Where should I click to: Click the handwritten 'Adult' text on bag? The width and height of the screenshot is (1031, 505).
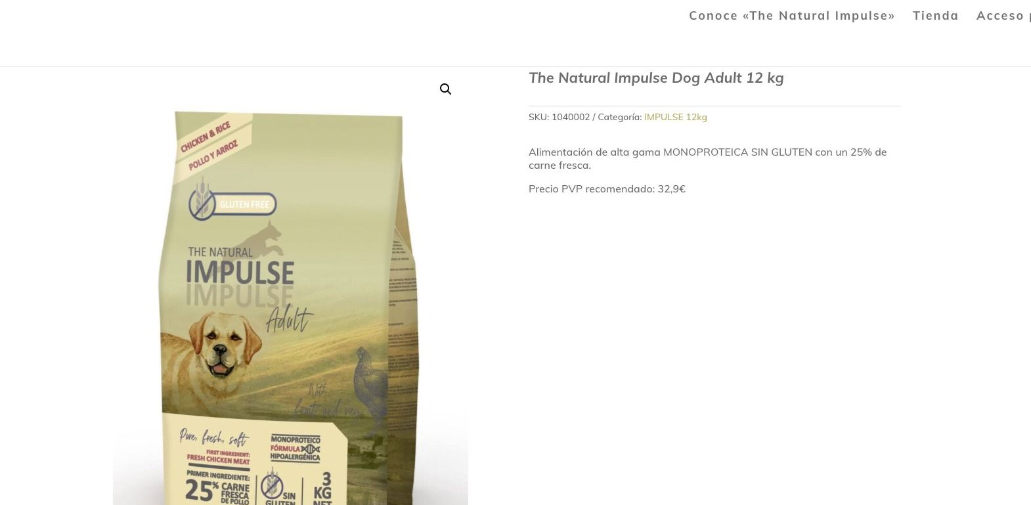(290, 319)
